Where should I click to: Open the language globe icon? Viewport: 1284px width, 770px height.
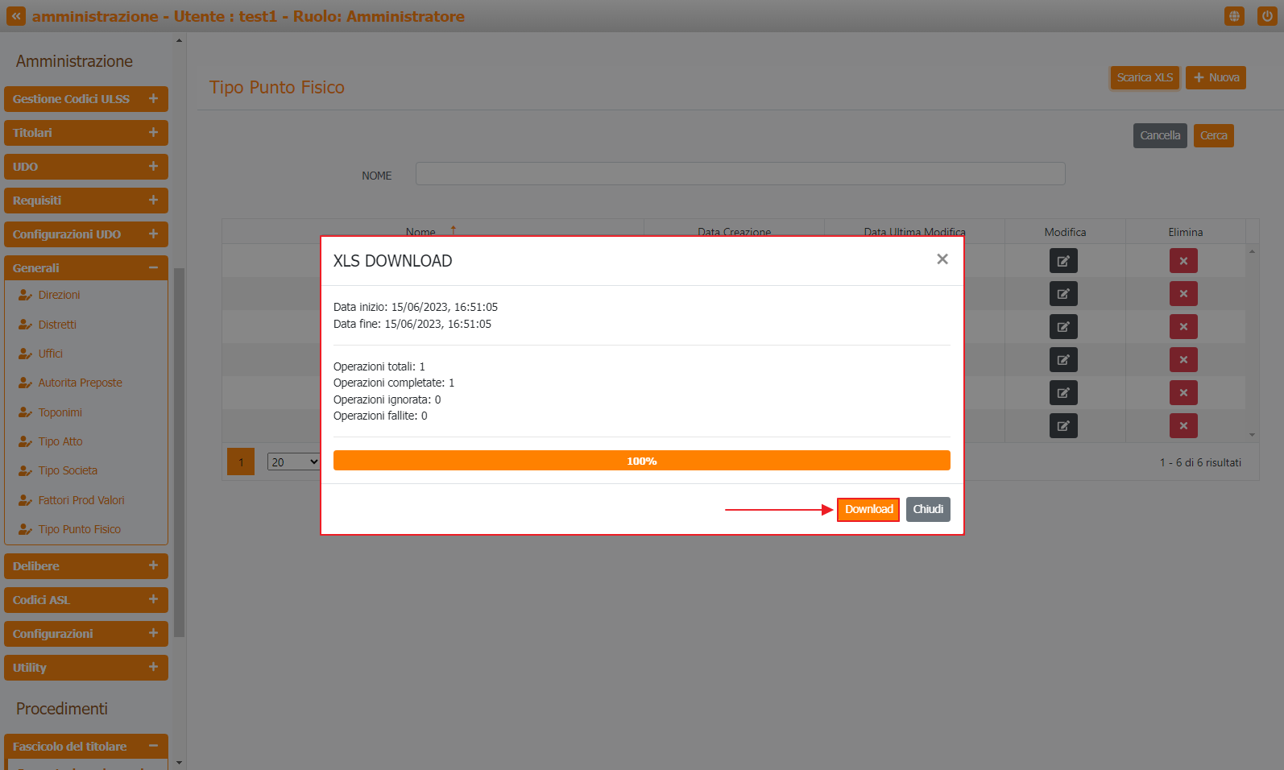(1234, 16)
